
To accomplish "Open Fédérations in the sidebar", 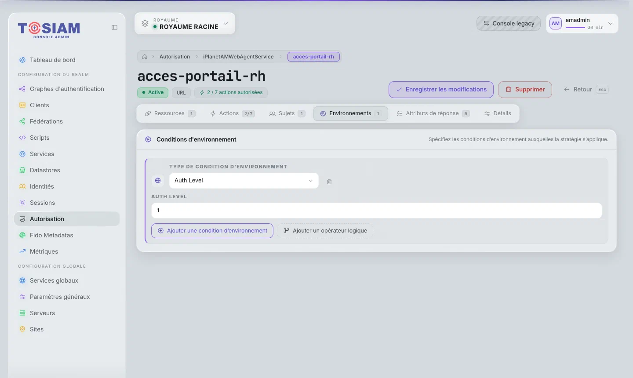I will coord(67,121).
